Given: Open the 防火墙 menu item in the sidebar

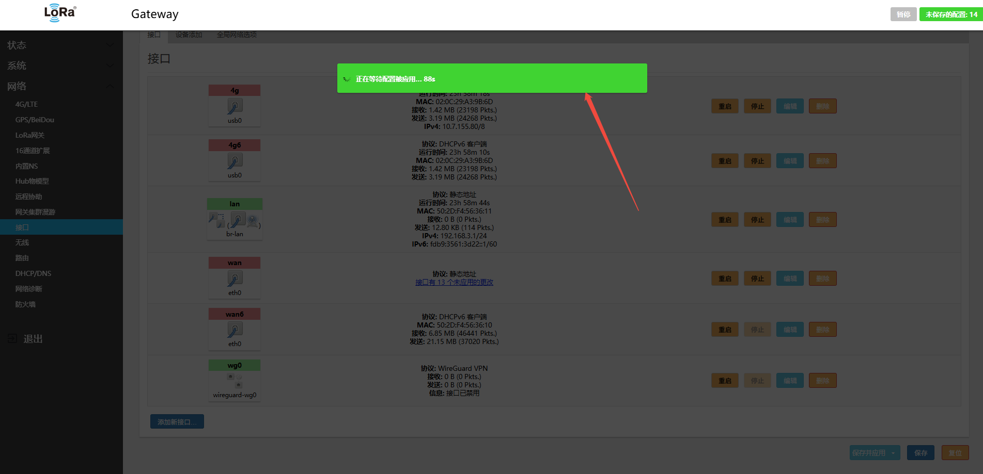Looking at the screenshot, I should [x=25, y=304].
